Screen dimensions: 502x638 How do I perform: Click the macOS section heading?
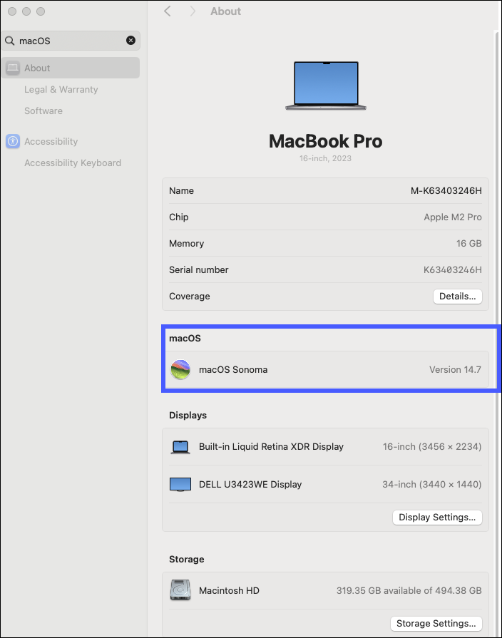tap(185, 338)
